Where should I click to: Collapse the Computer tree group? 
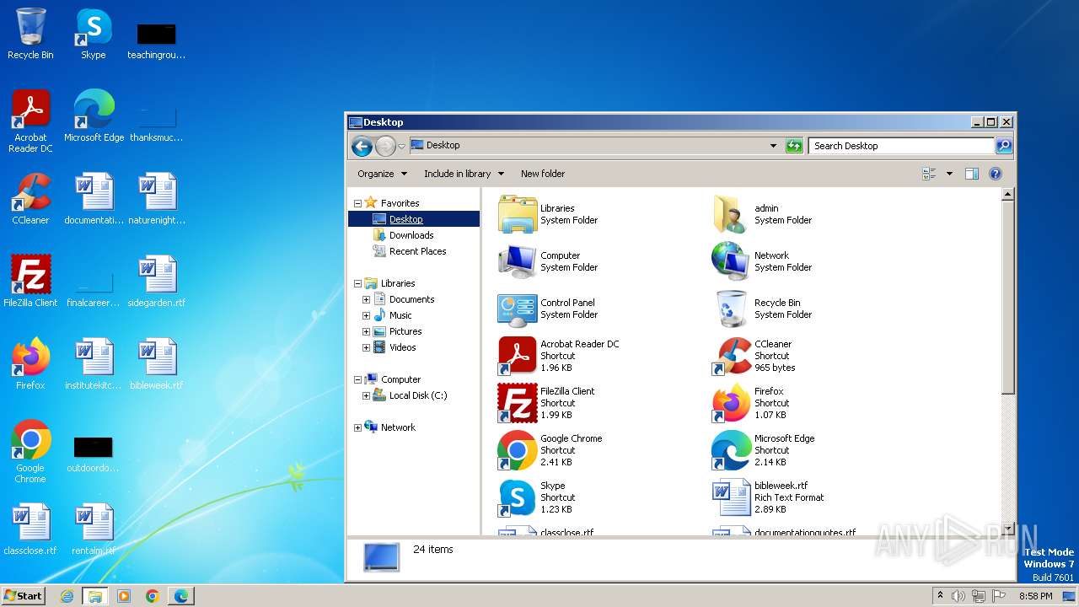click(x=357, y=379)
